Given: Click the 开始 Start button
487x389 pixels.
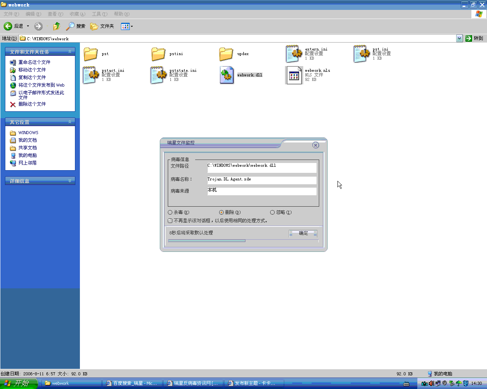Looking at the screenshot, I should pos(19,383).
